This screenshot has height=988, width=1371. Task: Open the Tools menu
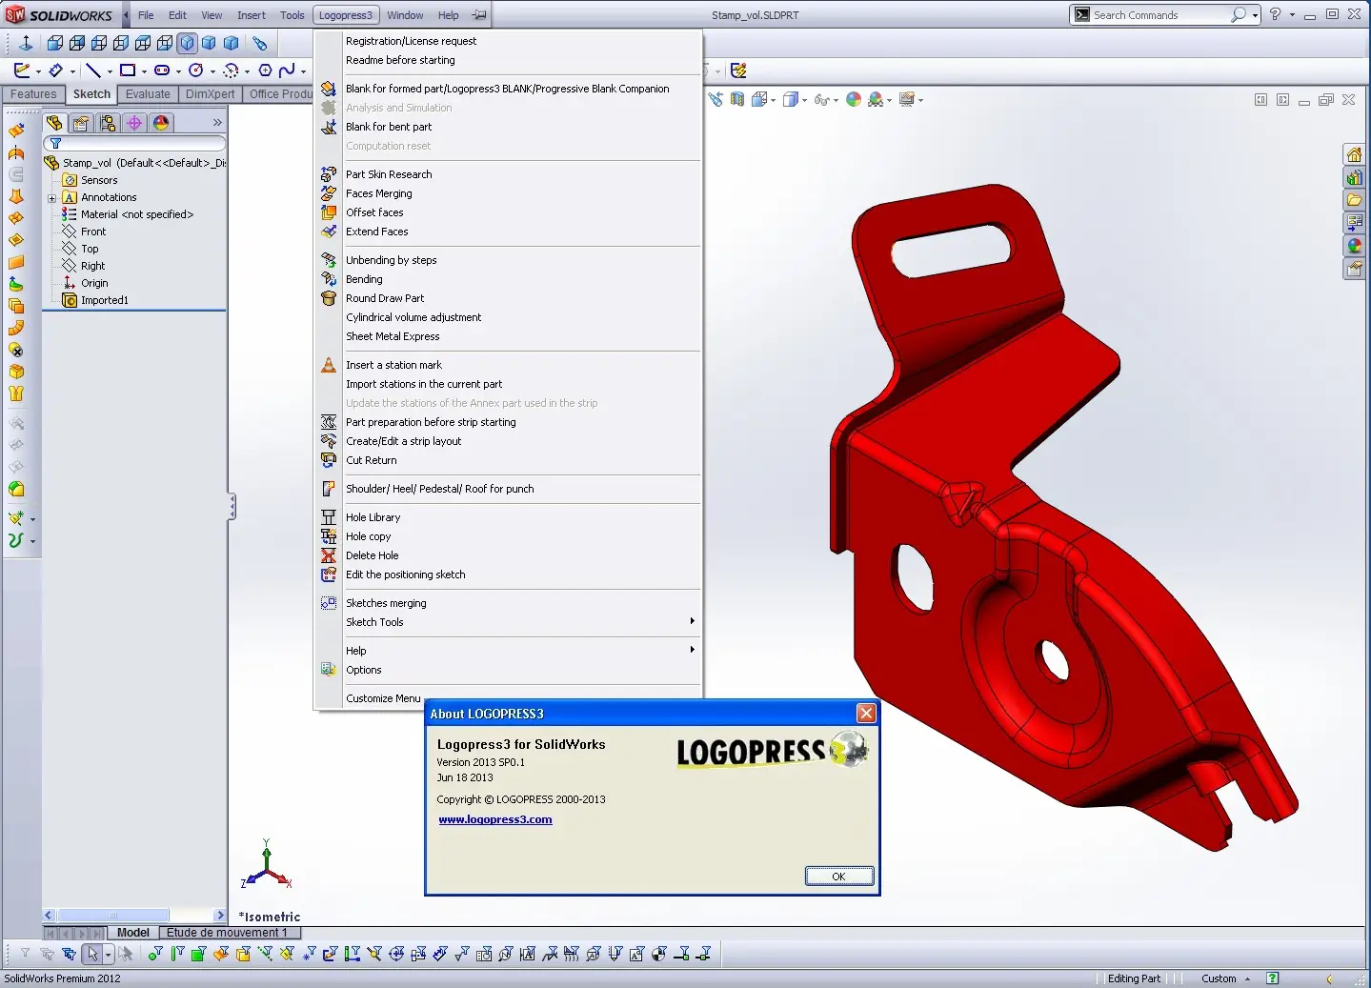pos(292,15)
